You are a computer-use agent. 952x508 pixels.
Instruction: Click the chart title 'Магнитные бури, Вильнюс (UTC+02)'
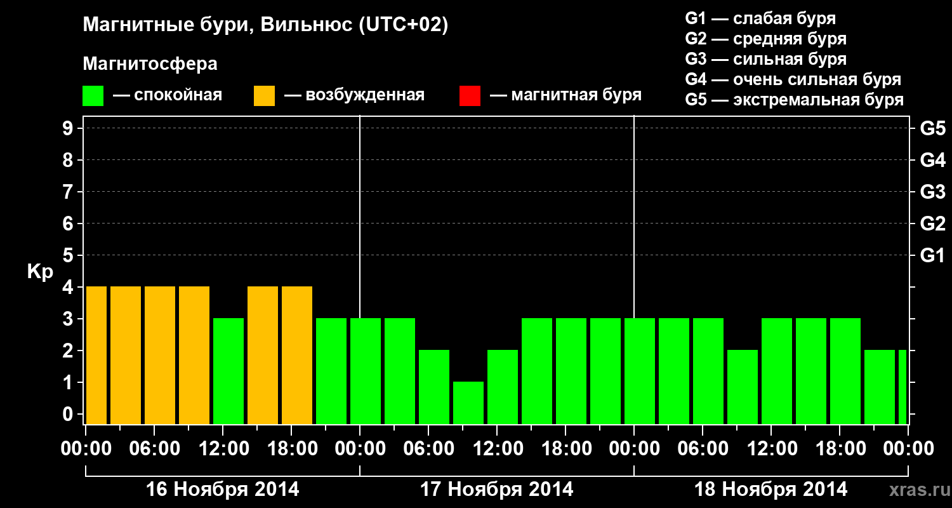coord(265,25)
